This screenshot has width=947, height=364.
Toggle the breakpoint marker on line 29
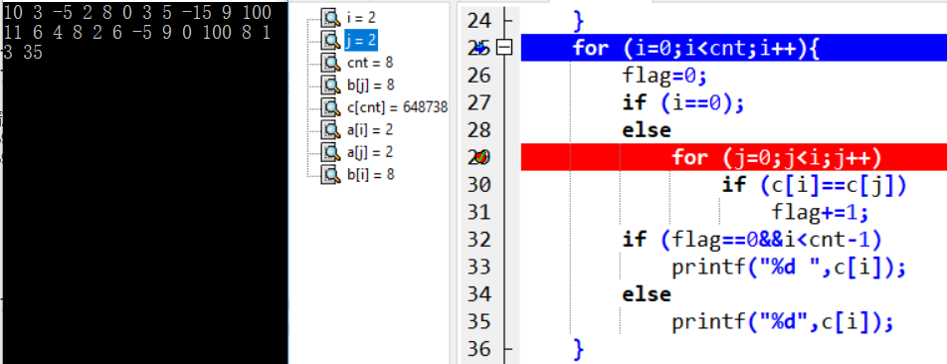[481, 157]
